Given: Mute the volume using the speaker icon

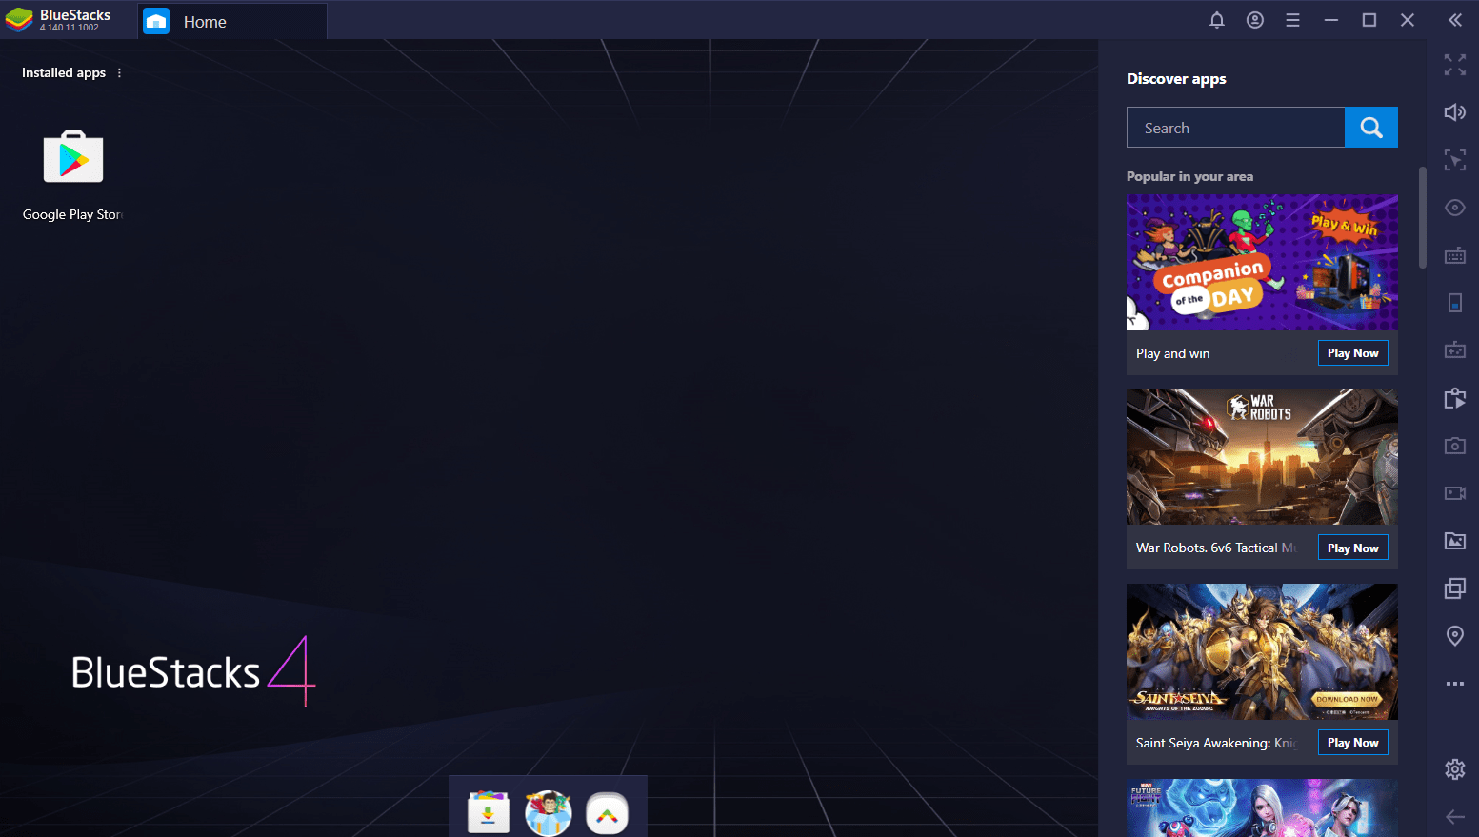Looking at the screenshot, I should [x=1454, y=112].
